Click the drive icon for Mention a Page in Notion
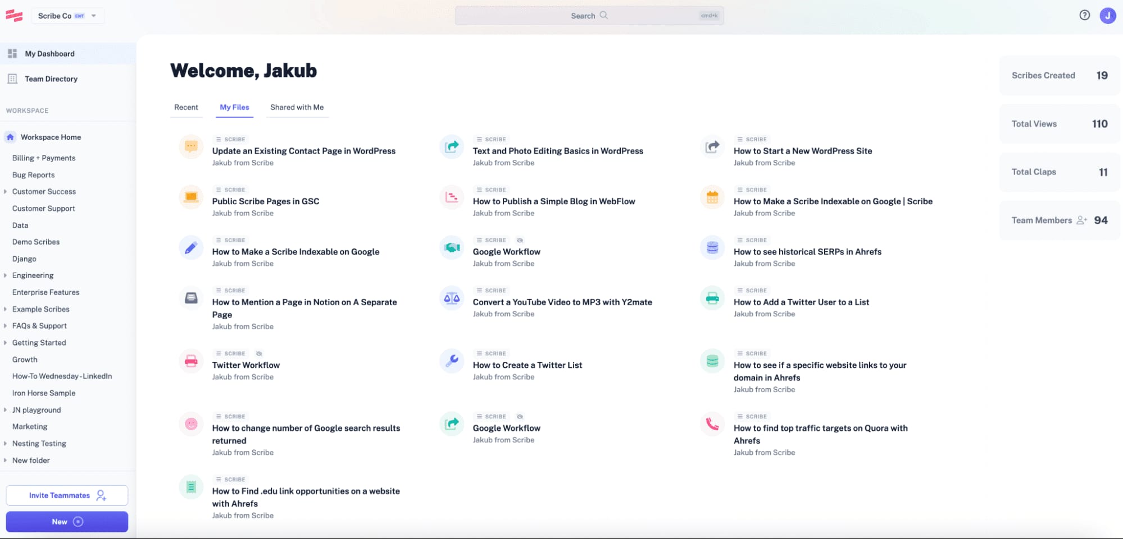 (x=191, y=298)
